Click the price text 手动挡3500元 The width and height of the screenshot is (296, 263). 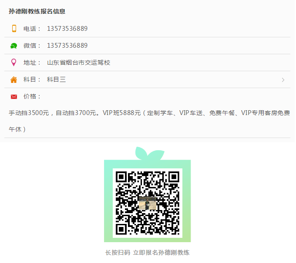[x=29, y=113]
